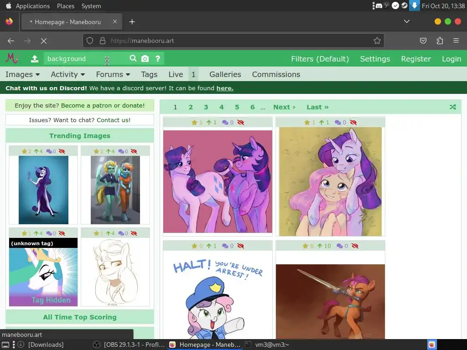Hide the Rarity and Twilight image

click(x=241, y=122)
